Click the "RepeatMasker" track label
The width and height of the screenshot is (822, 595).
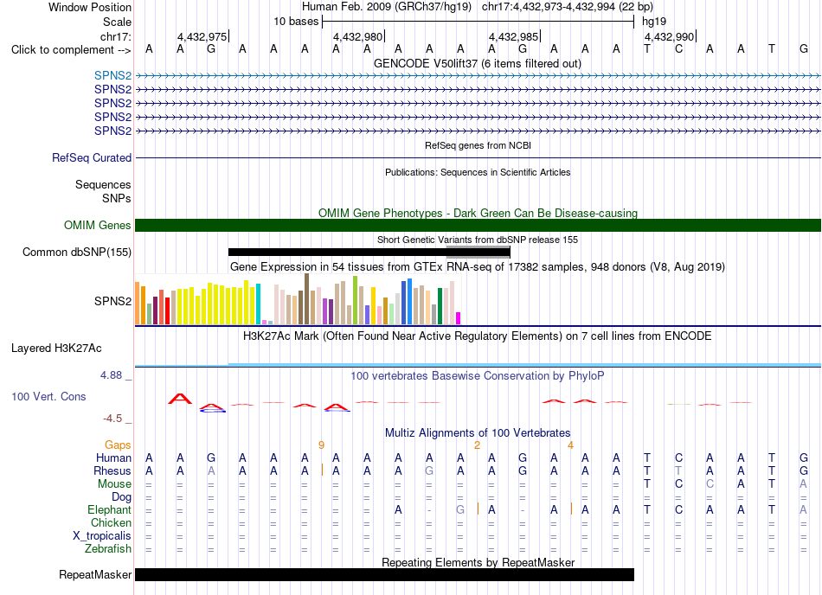[95, 574]
